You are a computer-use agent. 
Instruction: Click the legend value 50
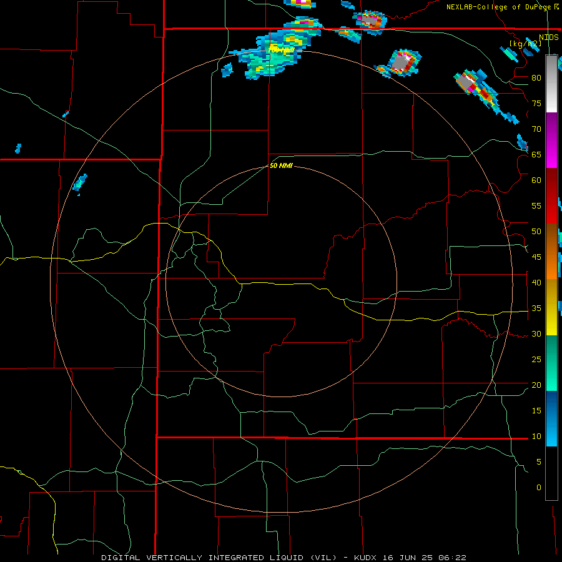pyautogui.click(x=536, y=232)
